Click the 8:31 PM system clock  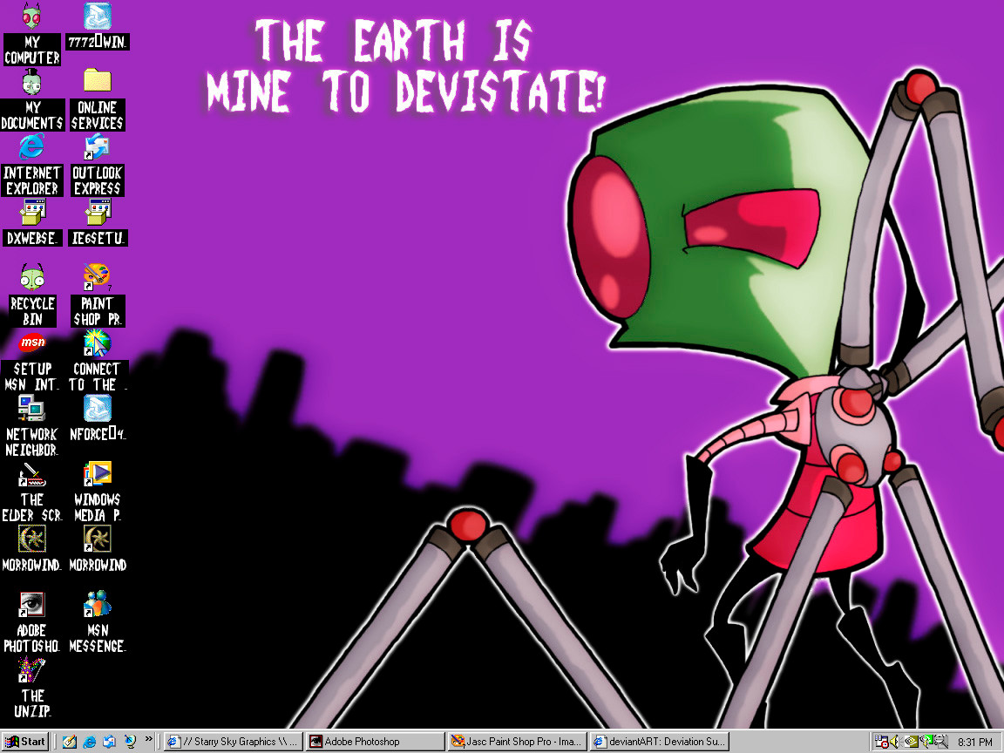click(974, 742)
